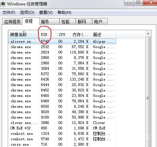Sort by 描述 column header

coord(103,35)
